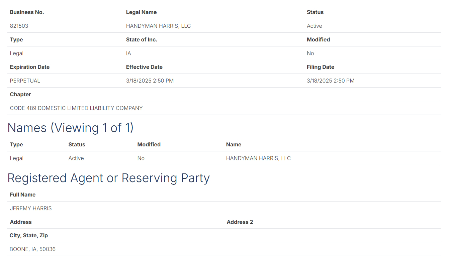
Task: Click the Expiration Date label
Action: coord(30,67)
